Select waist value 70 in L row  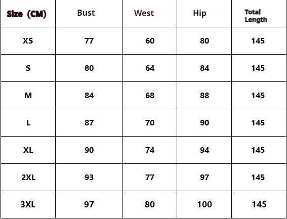(x=150, y=122)
